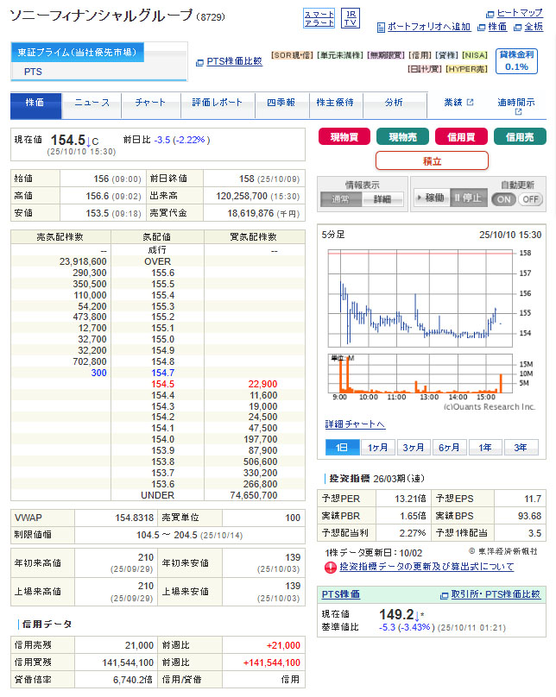This screenshot has width=556, height=697.
Task: Turn auto-update ON
Action: (x=503, y=199)
